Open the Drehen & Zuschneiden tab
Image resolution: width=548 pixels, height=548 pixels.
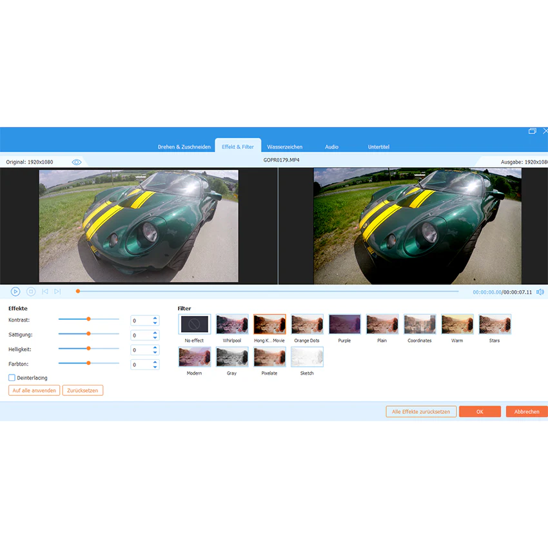pos(184,147)
